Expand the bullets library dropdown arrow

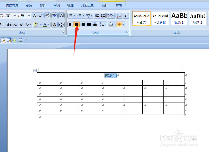click(x=74, y=16)
